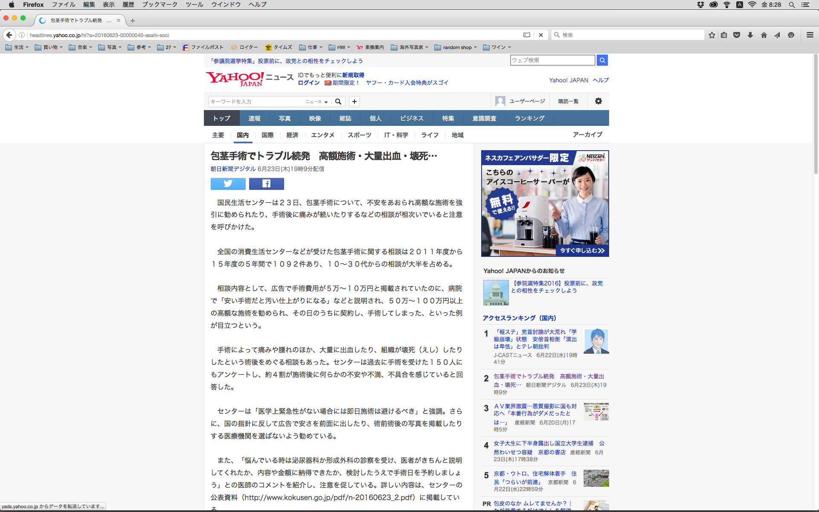Click the blue web search magnifier button
This screenshot has width=819, height=512.
[602, 60]
